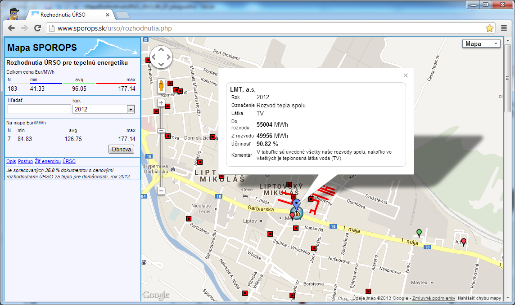515x305 pixels.
Task: Click the max price value 177.14
Action: pyautogui.click(x=127, y=89)
